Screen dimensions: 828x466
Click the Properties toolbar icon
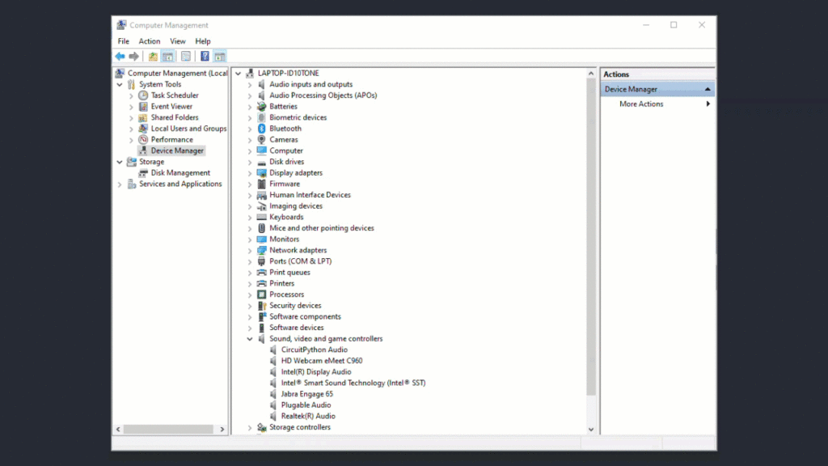pos(186,57)
